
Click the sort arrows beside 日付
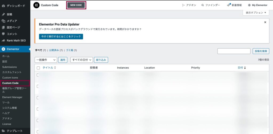click(x=245, y=68)
